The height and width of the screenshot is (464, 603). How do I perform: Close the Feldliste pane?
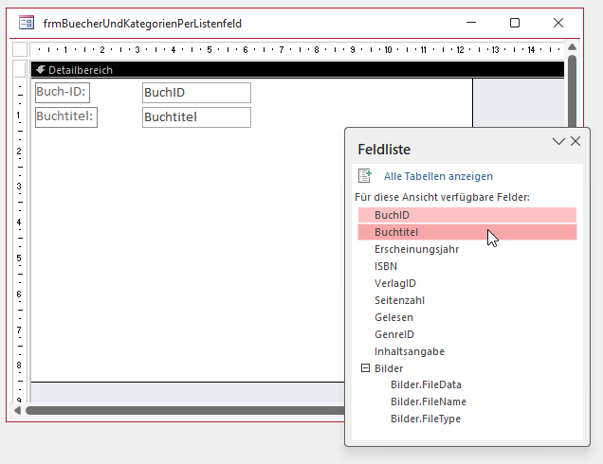(x=576, y=141)
